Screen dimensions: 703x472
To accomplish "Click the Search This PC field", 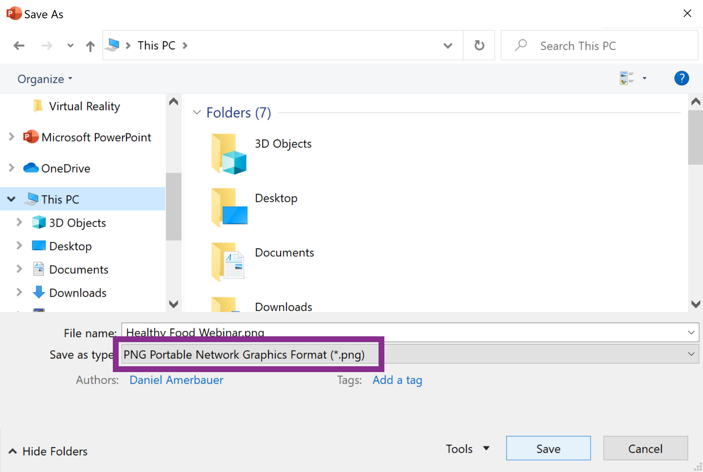I will tap(599, 45).
